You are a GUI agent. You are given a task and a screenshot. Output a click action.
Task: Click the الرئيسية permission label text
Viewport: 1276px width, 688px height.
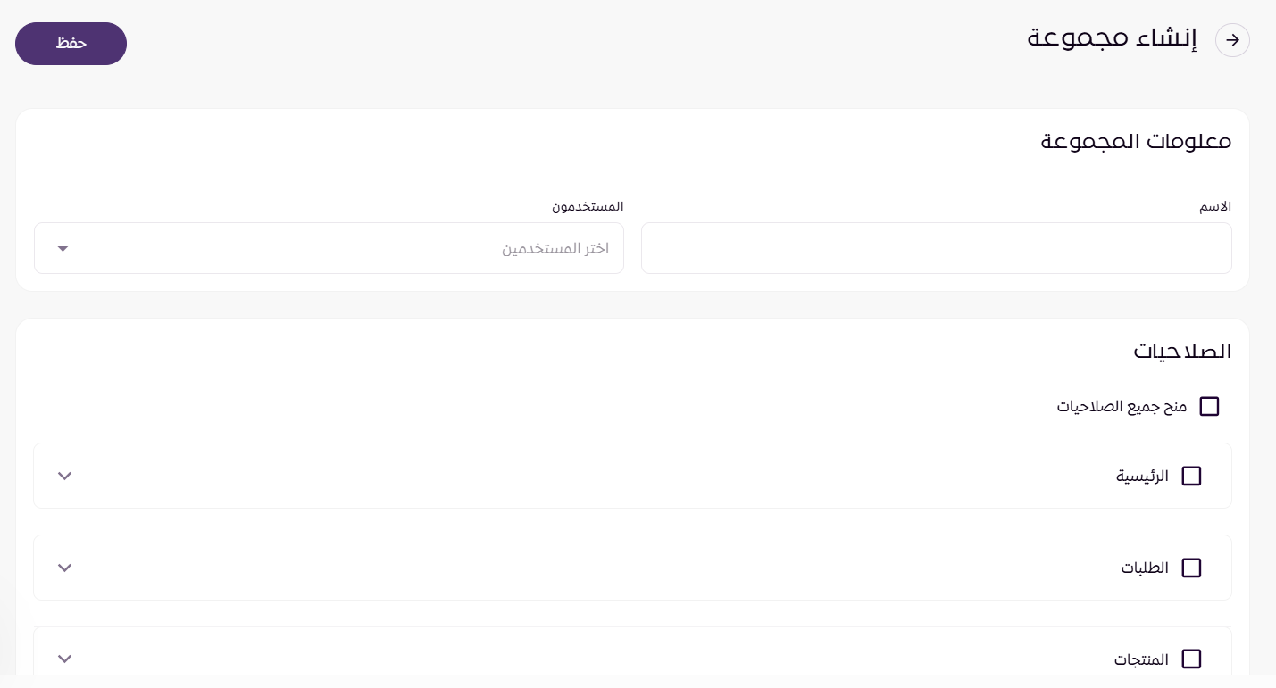tap(1142, 477)
